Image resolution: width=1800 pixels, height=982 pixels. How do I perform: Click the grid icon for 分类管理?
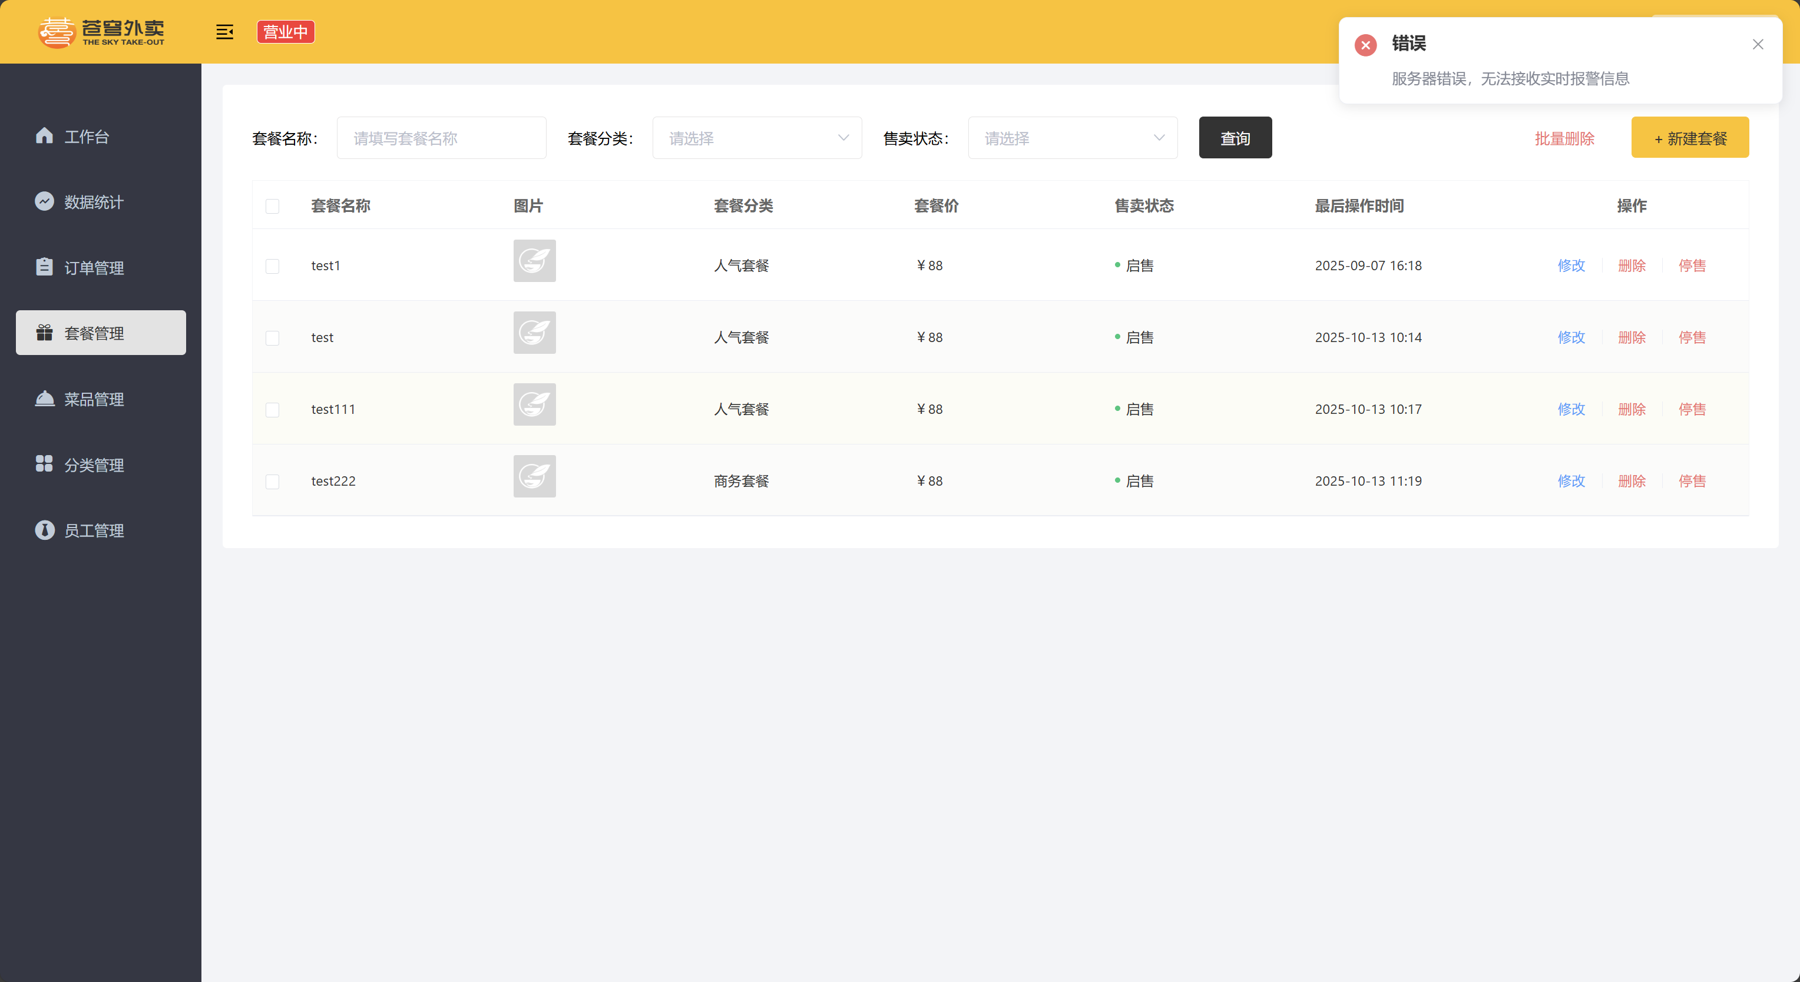44,464
